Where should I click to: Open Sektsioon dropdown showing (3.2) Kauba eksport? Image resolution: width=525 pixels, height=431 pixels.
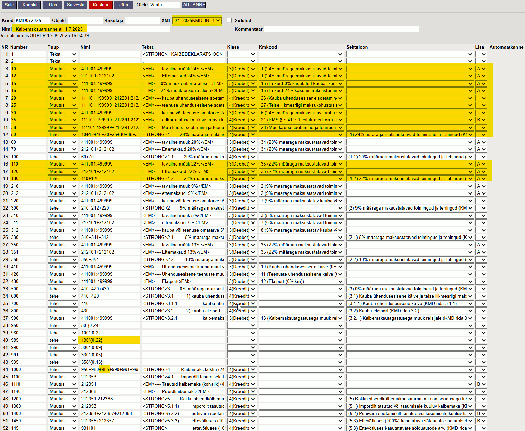pyautogui.click(x=410, y=311)
